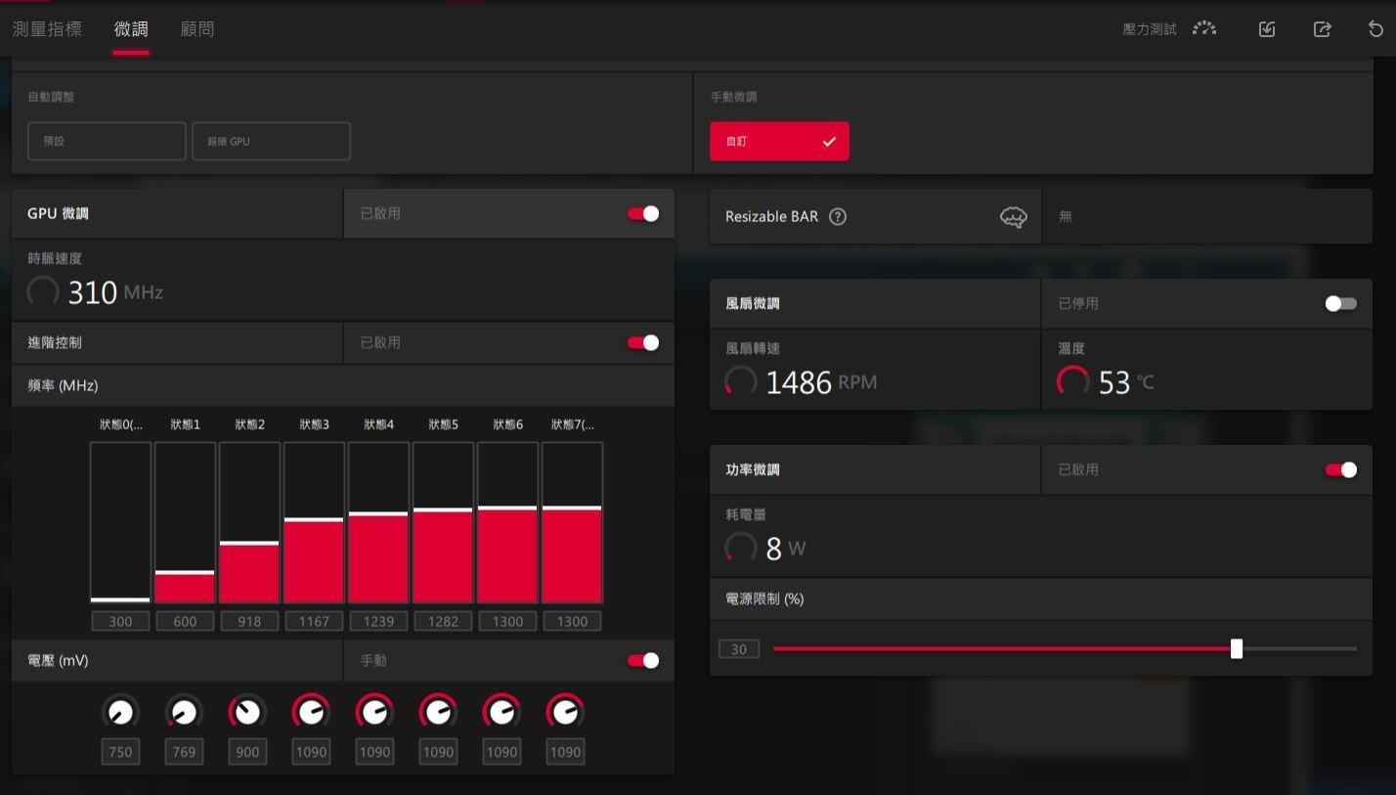Click the 狀態3 frequency bar
The height and width of the screenshot is (795, 1396).
click(314, 523)
